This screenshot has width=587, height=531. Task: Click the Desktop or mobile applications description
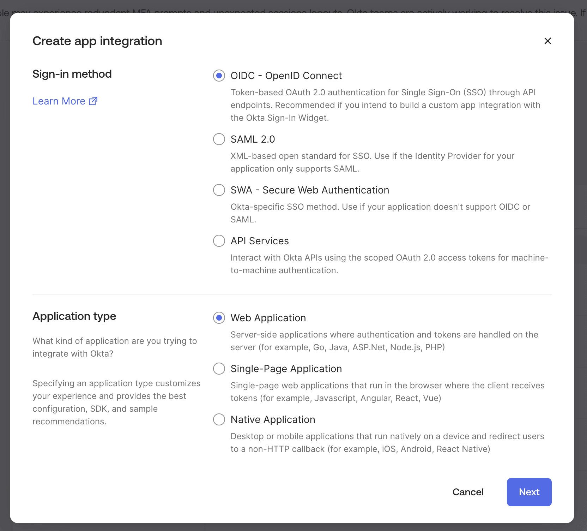pos(387,443)
